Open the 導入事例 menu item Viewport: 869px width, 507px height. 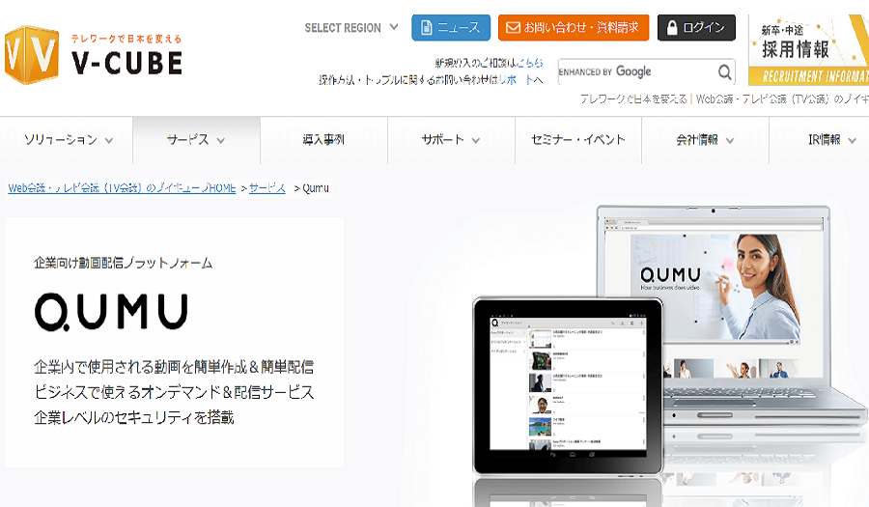(323, 140)
